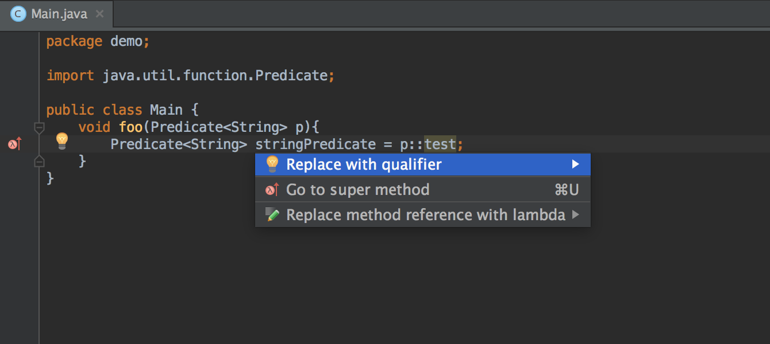
Task: Click pencil icon beside Replace method reference
Action: (x=273, y=215)
